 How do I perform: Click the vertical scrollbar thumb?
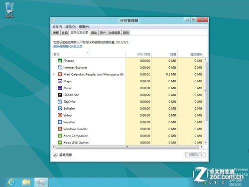206,91
